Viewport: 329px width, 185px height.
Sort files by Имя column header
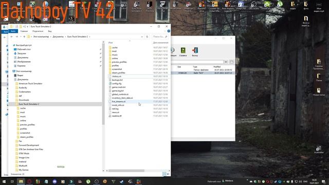(x=111, y=43)
